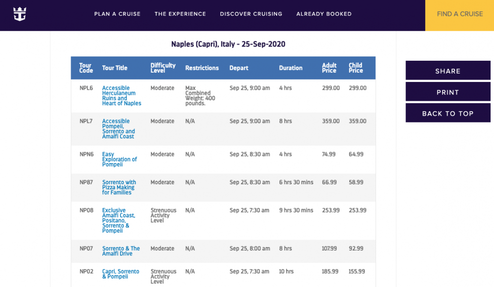Open Sorrento with Pizza Making for Families link

click(119, 187)
